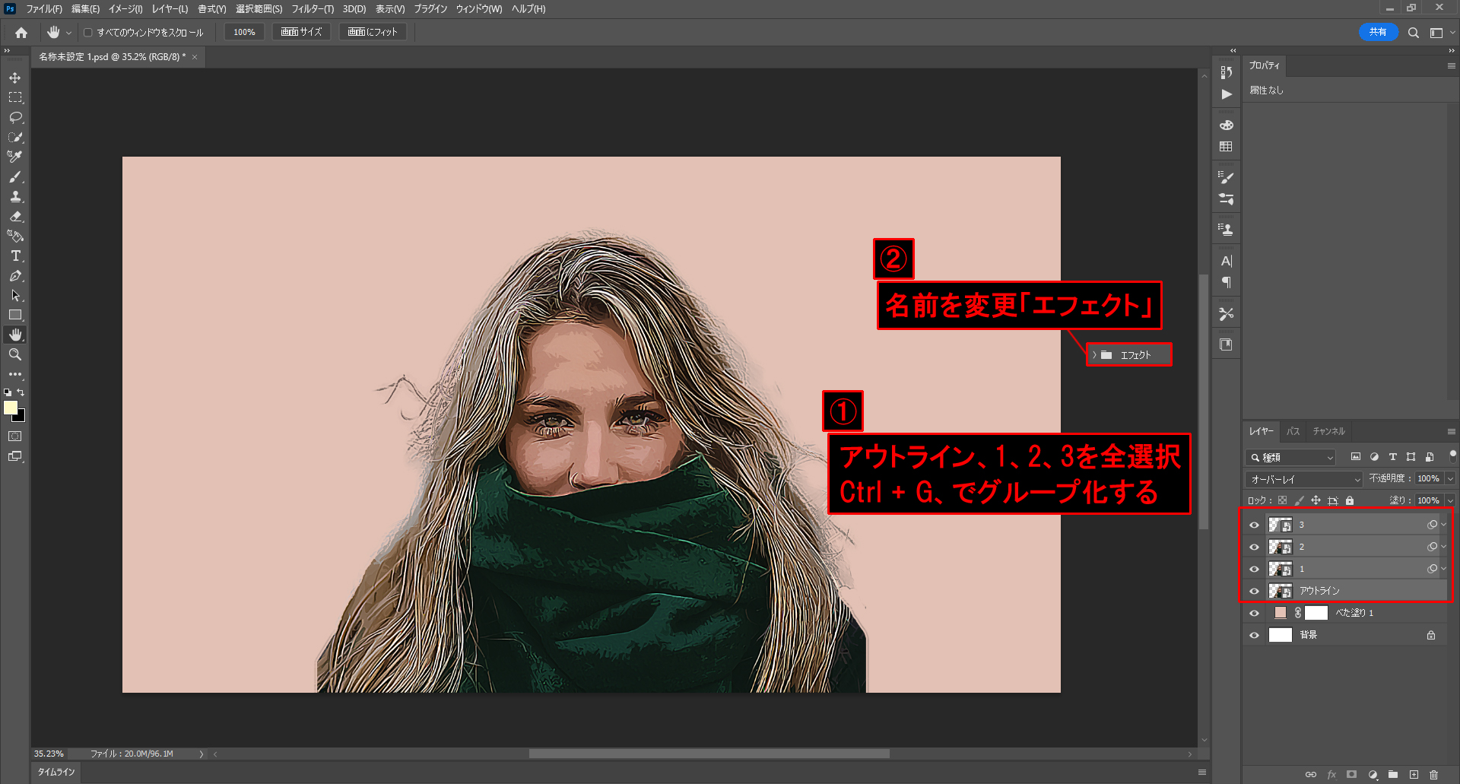The image size is (1460, 784).
Task: Hide the 背景 layer visibility eye
Action: [1255, 635]
